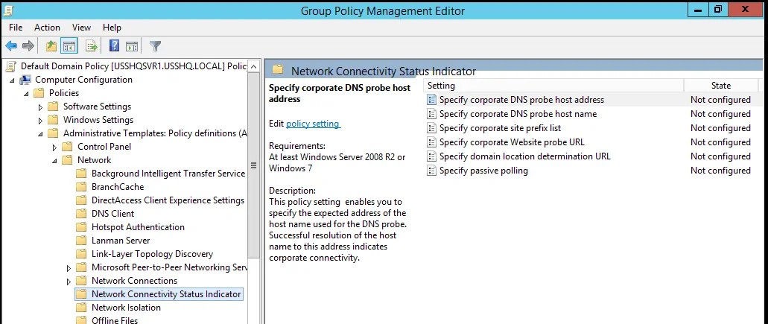The height and width of the screenshot is (324, 768).
Task: Click the State column header
Action: pos(720,85)
